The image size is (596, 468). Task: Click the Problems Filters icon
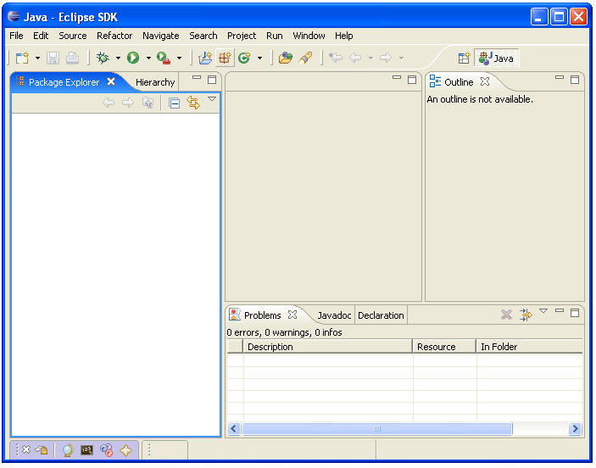(526, 315)
